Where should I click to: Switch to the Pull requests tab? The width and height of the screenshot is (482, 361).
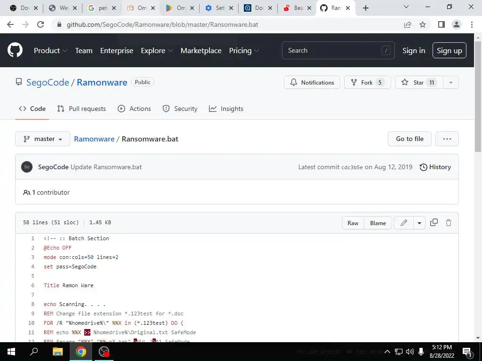coord(81,109)
